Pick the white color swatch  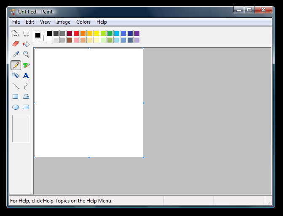click(x=49, y=40)
